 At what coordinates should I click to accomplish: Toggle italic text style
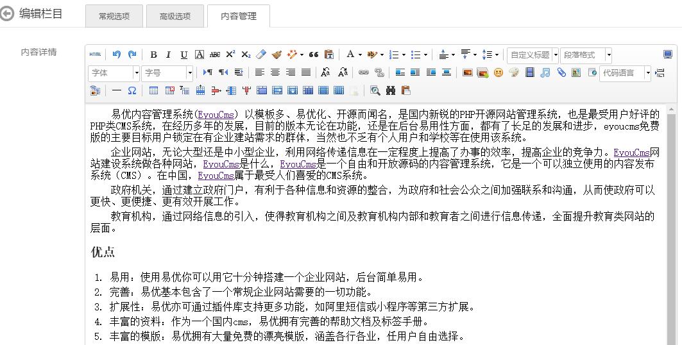point(169,55)
